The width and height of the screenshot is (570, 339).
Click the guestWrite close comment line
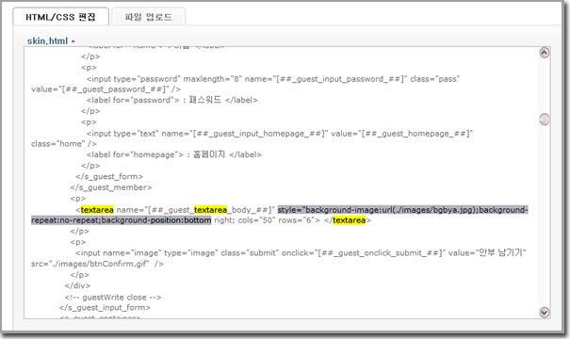113,298
